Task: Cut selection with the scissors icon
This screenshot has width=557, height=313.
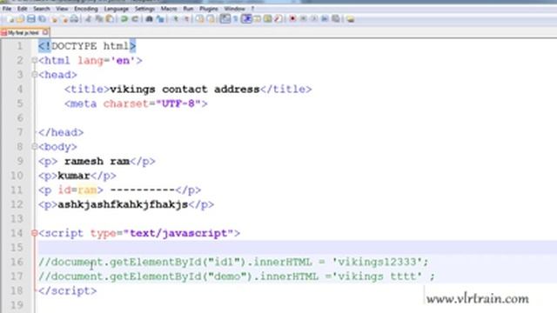Action: point(88,19)
